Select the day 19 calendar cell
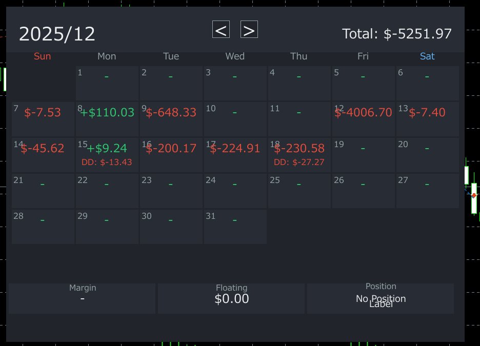Image resolution: width=480 pixels, height=346 pixels. point(364,155)
